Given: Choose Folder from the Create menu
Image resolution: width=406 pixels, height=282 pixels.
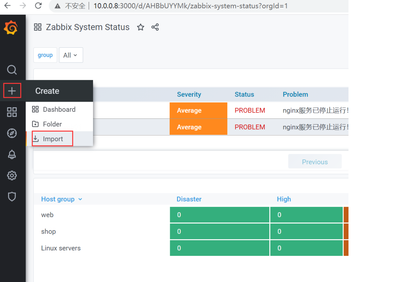Looking at the screenshot, I should (59, 124).
